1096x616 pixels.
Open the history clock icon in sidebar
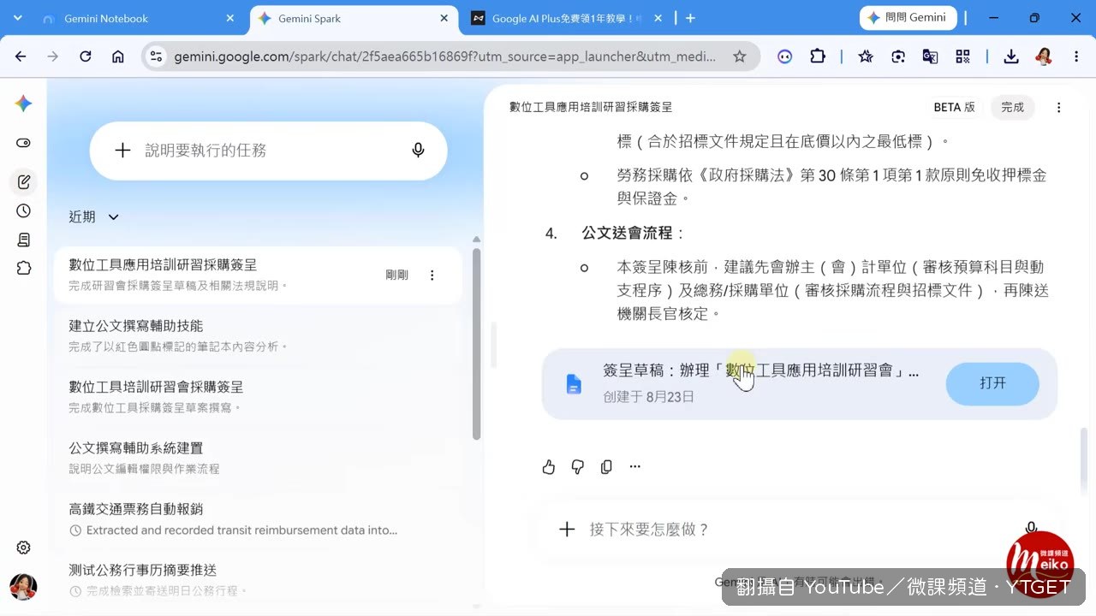click(x=23, y=210)
